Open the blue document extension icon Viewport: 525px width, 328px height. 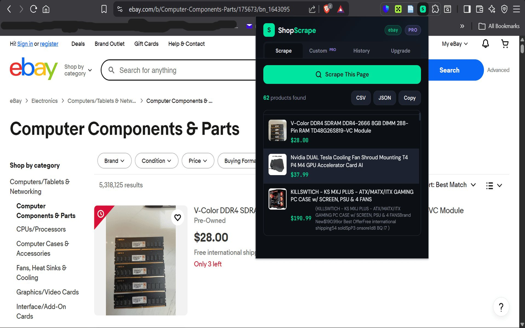(x=411, y=9)
